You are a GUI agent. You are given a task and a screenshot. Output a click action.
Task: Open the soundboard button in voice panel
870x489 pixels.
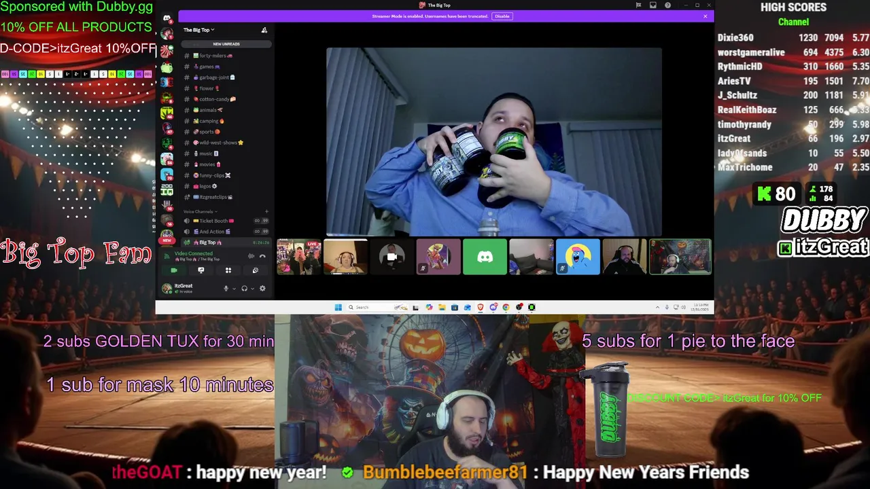coord(256,270)
